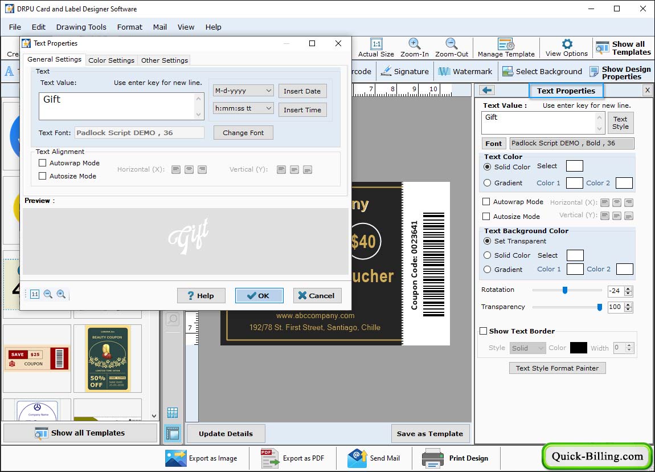The image size is (655, 472).
Task: Select Text Color Solid Color radio
Action: pyautogui.click(x=487, y=166)
